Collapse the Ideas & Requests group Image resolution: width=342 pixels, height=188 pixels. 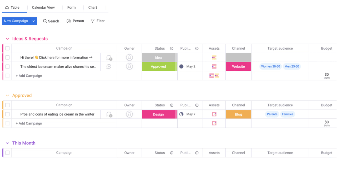pos(7,39)
